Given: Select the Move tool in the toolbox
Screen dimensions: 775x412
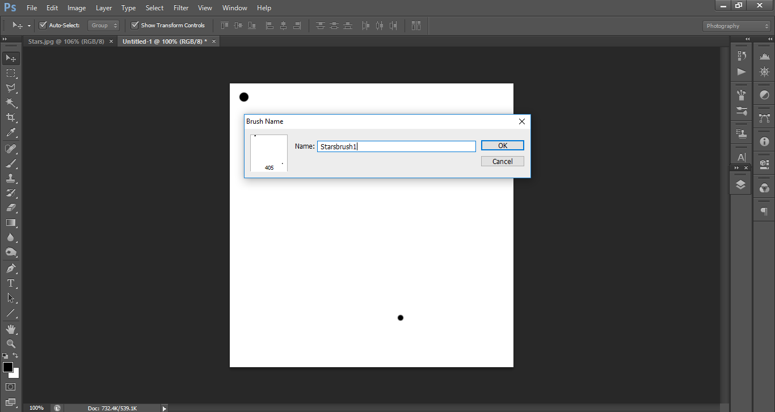Looking at the screenshot, I should [x=11, y=58].
